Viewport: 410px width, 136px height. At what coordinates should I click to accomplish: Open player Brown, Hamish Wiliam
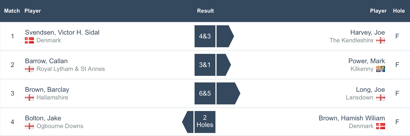(352, 118)
